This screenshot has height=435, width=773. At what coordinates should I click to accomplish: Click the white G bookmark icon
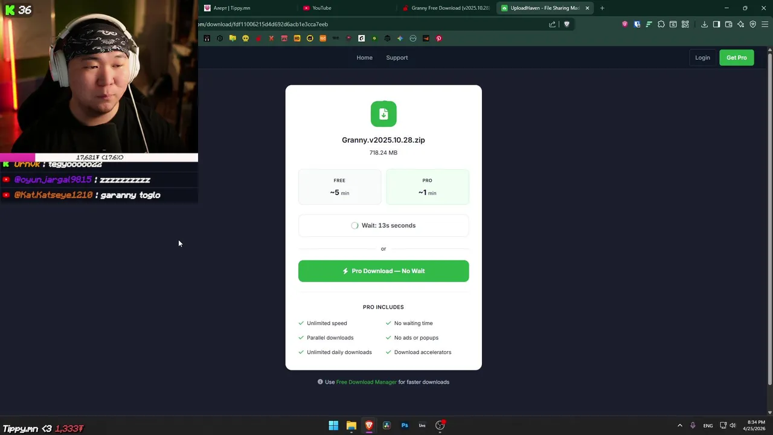click(361, 38)
